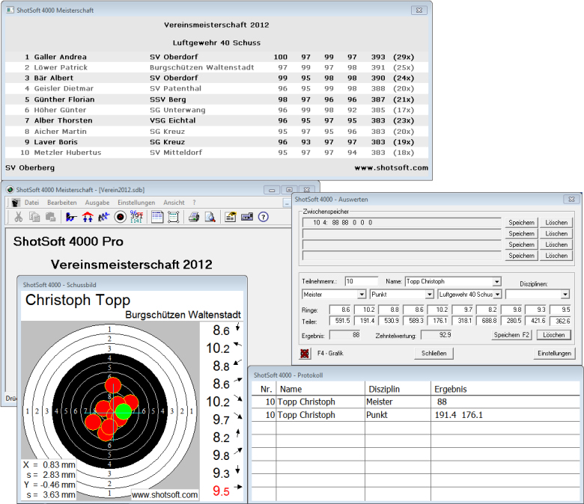Click the results table list icon
The image size is (584, 504).
pyautogui.click(x=157, y=217)
